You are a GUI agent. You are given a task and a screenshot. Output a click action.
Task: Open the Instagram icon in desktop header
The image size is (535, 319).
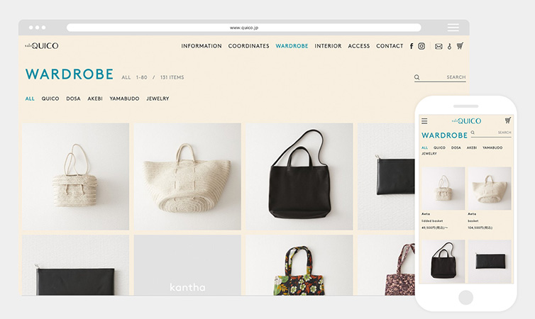click(421, 46)
